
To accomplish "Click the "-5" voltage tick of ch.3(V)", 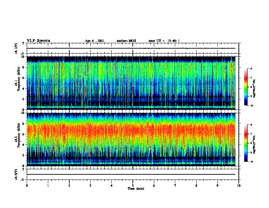I will [x=22, y=180].
